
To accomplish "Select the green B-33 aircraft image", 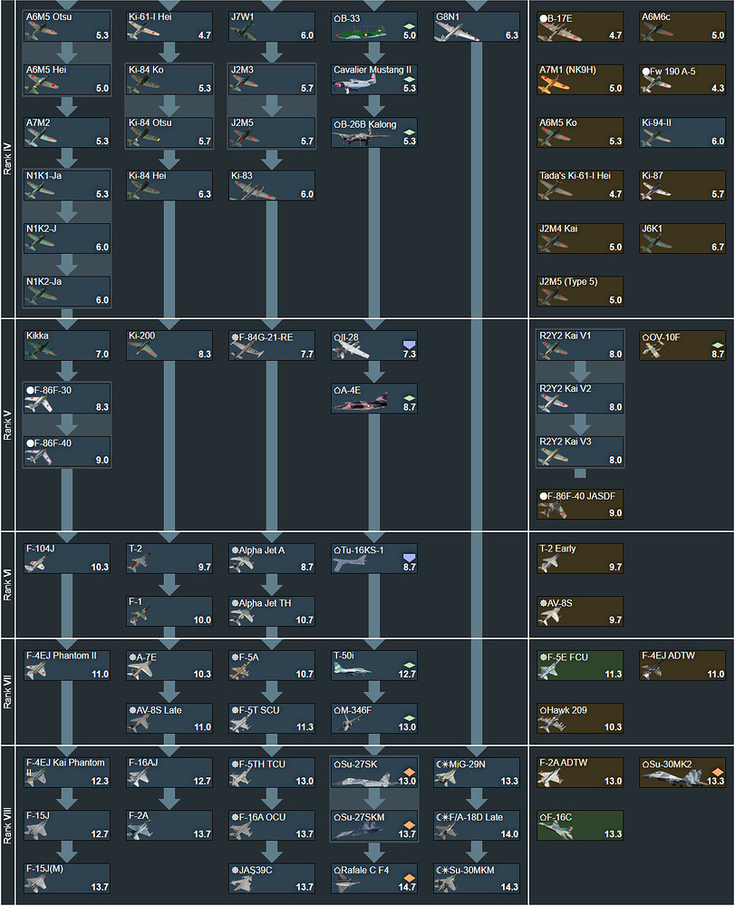I will (x=353, y=32).
